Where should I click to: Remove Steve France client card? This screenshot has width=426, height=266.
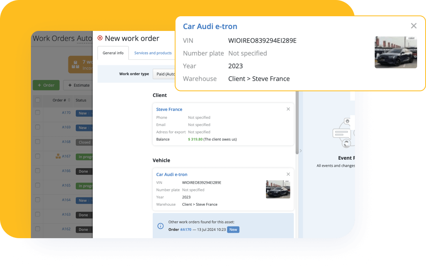click(288, 109)
